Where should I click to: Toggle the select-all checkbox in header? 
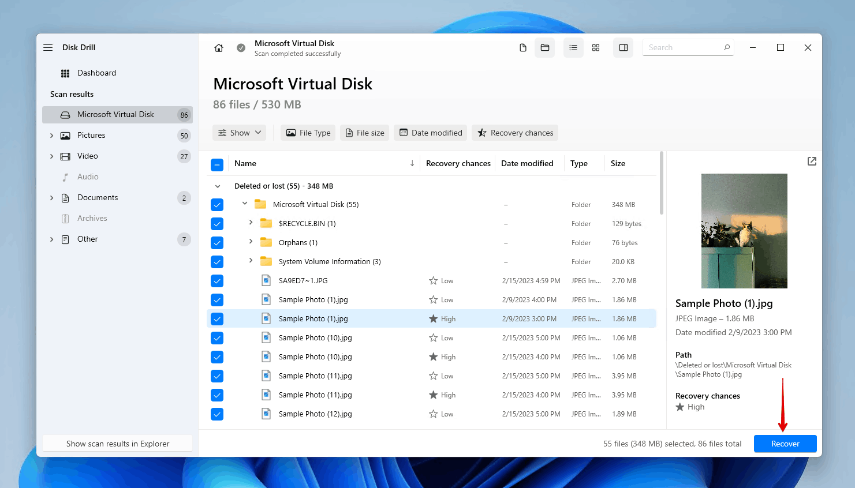coord(217,164)
